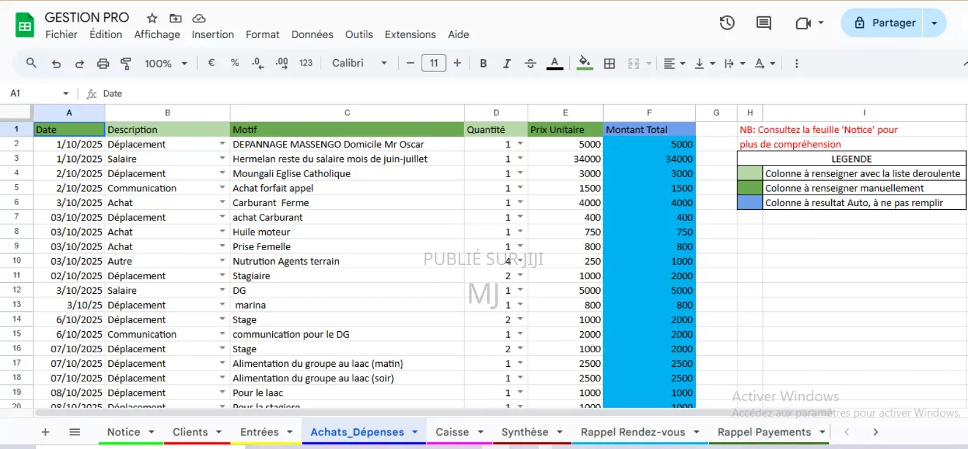The image size is (968, 449).
Task: Click the Partager button
Action: click(x=884, y=23)
